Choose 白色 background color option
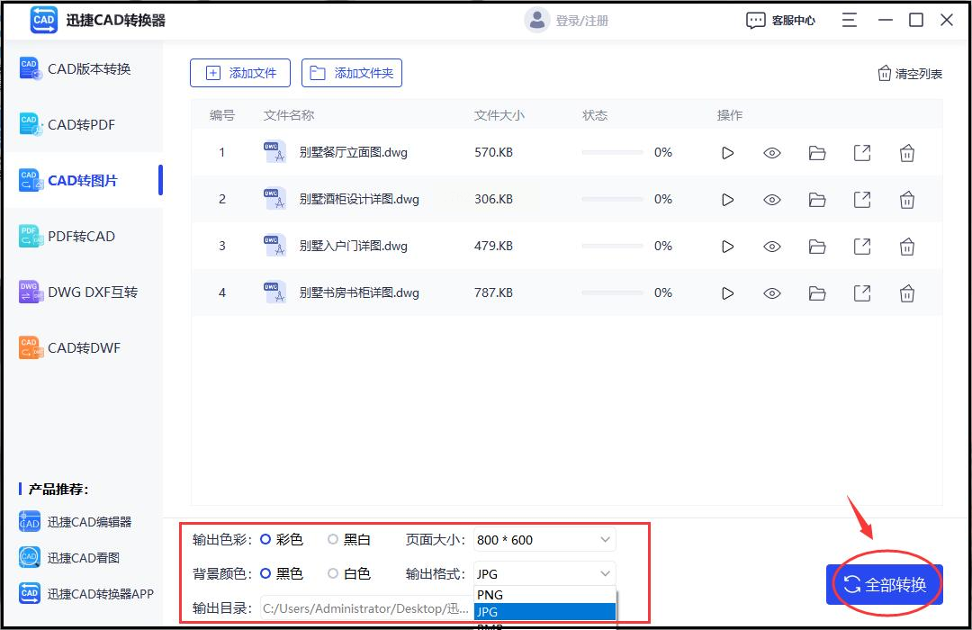 (333, 573)
